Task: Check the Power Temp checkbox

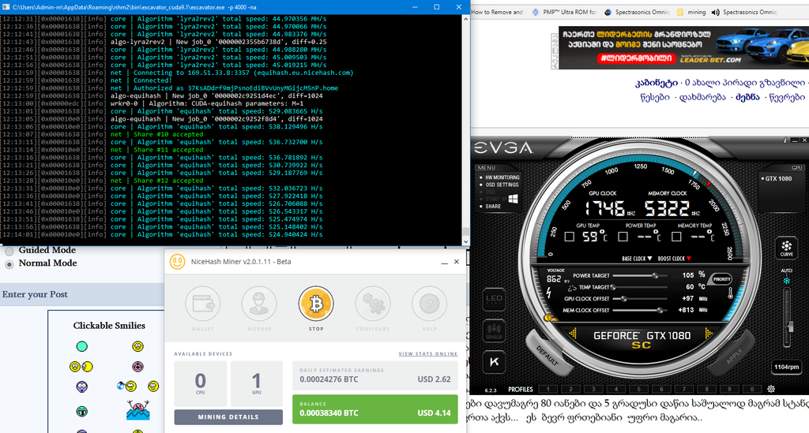Action: tap(623, 237)
